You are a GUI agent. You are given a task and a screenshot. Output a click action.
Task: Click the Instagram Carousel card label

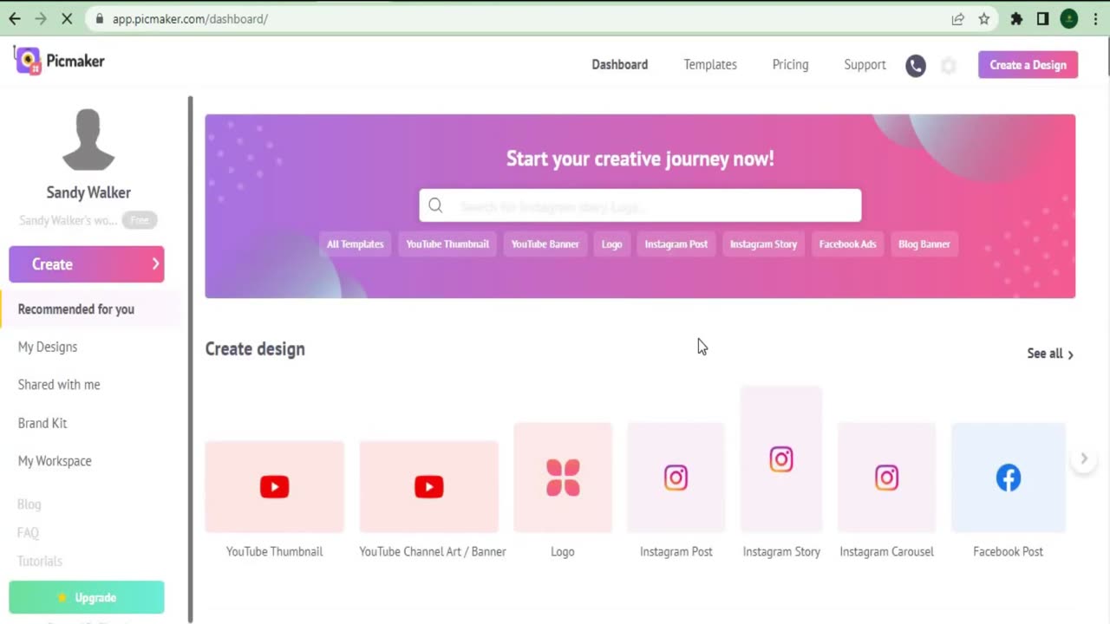click(886, 551)
